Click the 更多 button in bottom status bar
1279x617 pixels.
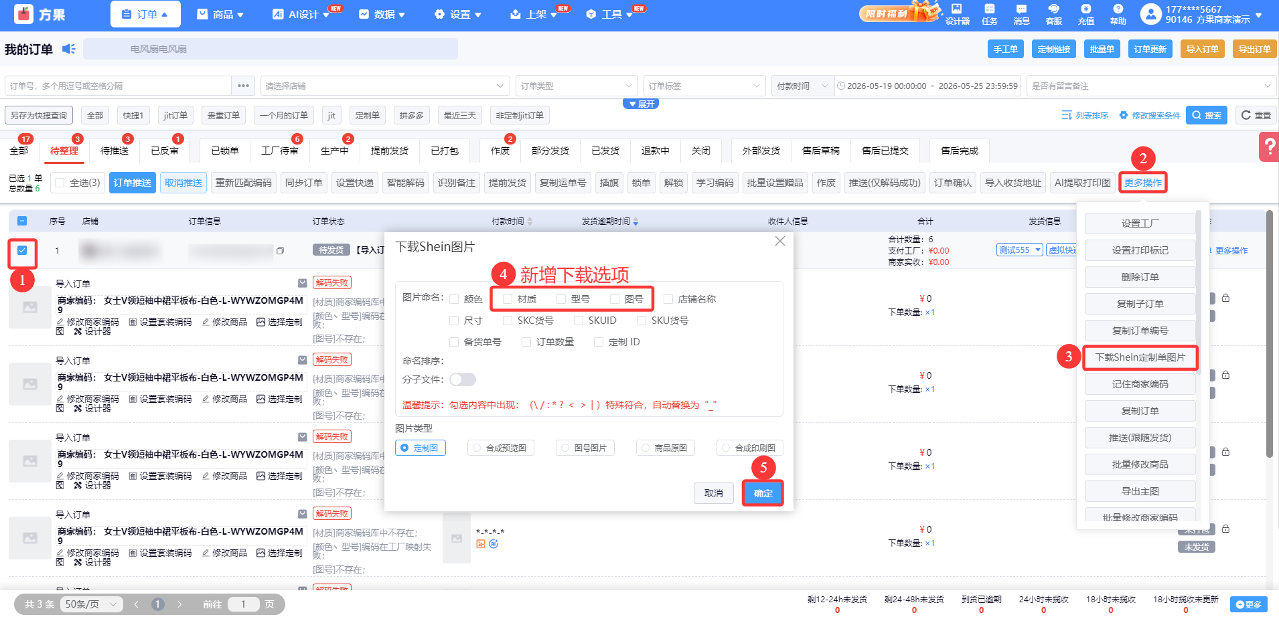[x=1249, y=604]
